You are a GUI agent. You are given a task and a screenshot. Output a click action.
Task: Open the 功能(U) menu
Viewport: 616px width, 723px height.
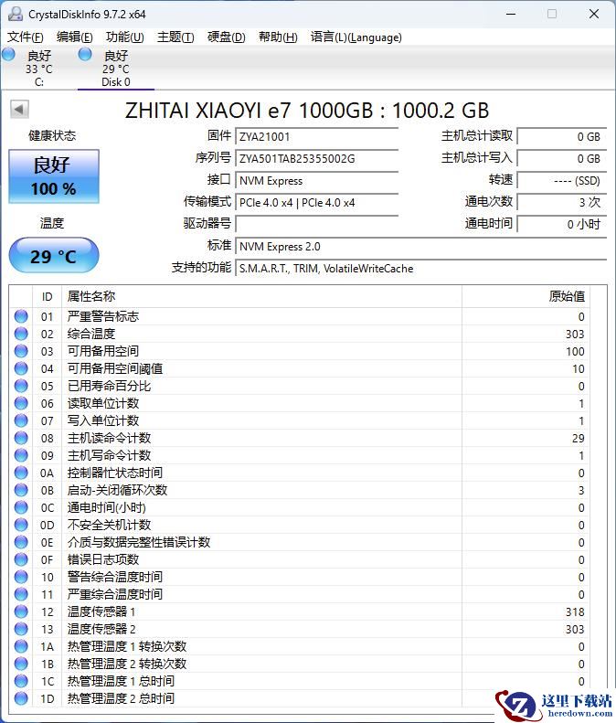125,37
